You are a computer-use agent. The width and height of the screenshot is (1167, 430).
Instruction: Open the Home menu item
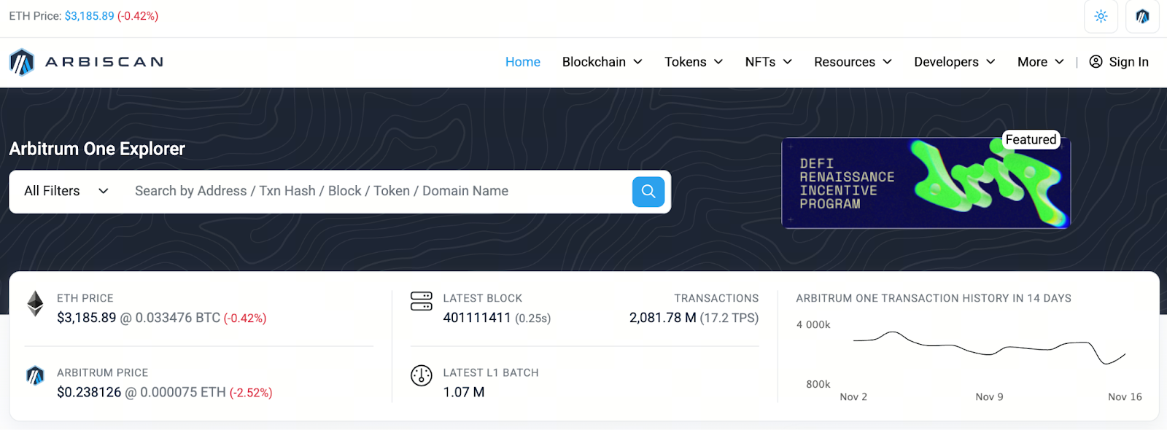(x=523, y=62)
